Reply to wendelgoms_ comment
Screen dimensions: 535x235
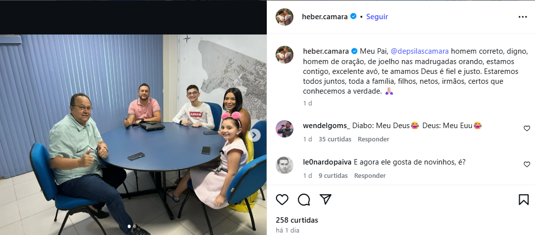tap(373, 139)
